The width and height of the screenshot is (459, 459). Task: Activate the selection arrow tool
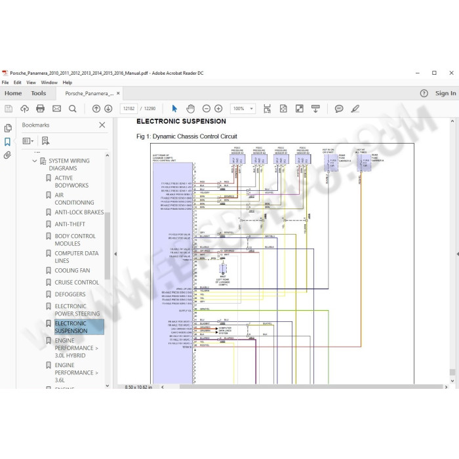174,109
